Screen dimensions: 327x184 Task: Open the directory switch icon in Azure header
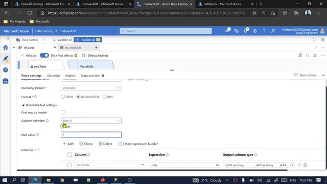click(237, 31)
